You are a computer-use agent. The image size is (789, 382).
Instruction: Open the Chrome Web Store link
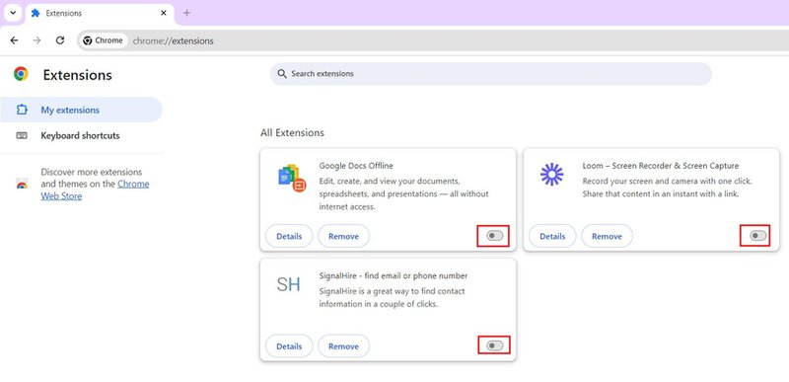click(95, 191)
